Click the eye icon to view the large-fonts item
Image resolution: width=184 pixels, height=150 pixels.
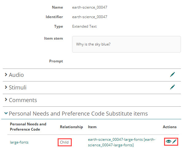(168, 141)
